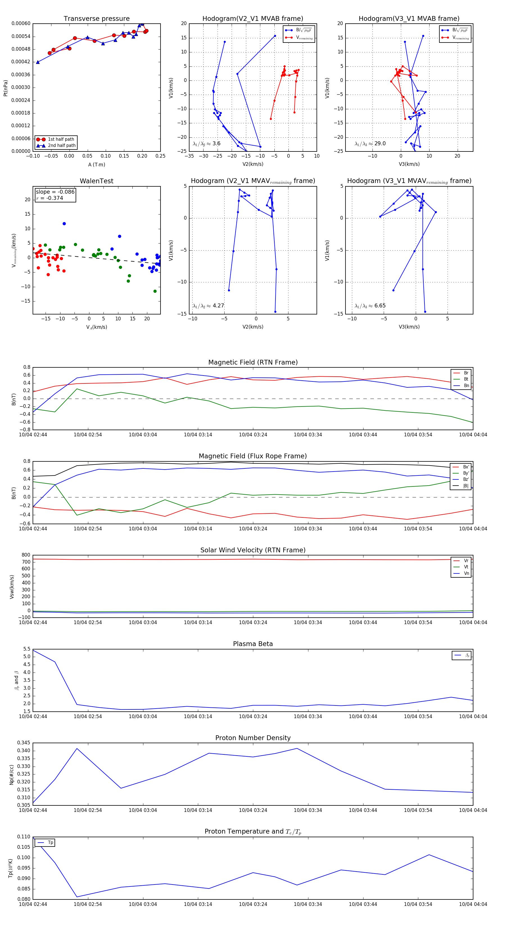Click the eigenvalue ratio label reading 3.6
The width and height of the screenshot is (506, 929).
206,144
